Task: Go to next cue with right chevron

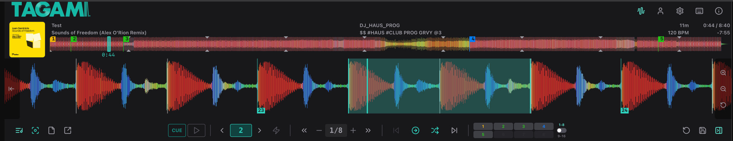Action: pos(260,130)
